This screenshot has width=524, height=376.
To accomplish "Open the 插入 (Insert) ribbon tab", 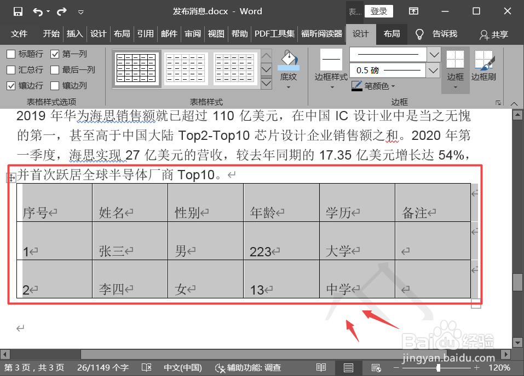I will coord(74,34).
